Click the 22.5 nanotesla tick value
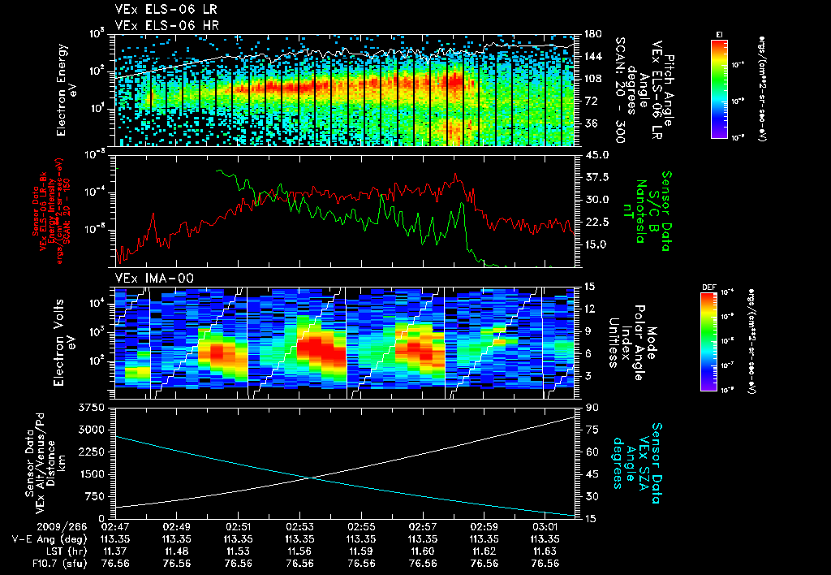 (596, 223)
